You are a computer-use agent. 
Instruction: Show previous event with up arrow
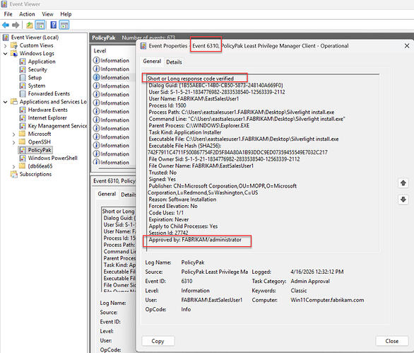[403, 183]
